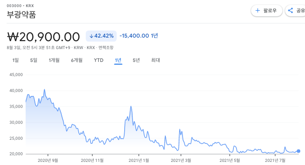305x165 pixels.
Task: Click the 30,000 y-axis label
Action: pos(16,123)
